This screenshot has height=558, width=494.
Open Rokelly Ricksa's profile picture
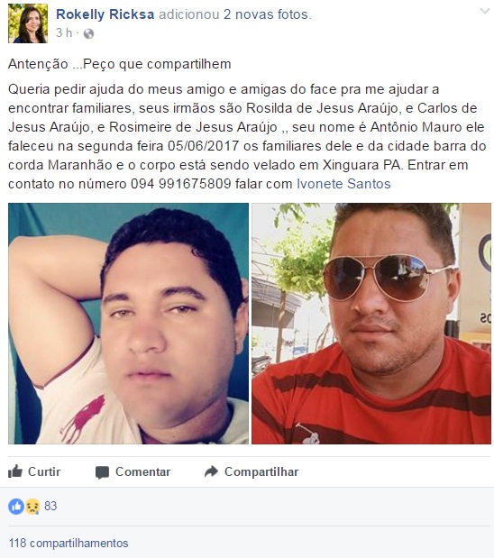[28, 23]
